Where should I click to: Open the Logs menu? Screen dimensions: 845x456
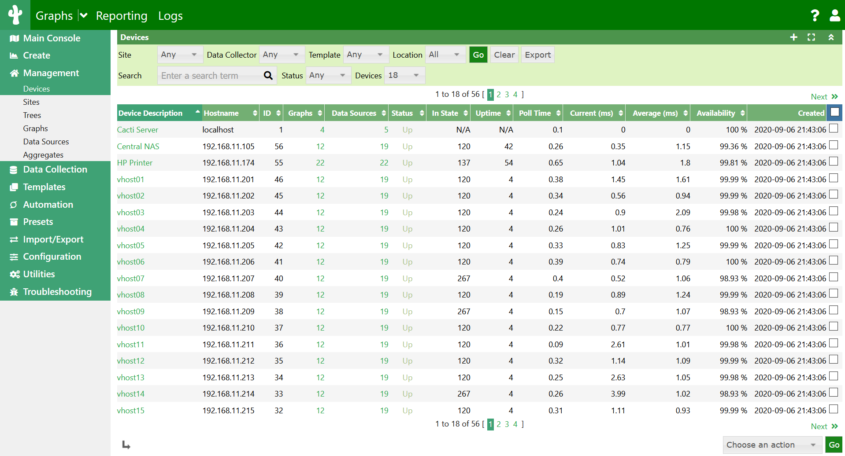[170, 16]
